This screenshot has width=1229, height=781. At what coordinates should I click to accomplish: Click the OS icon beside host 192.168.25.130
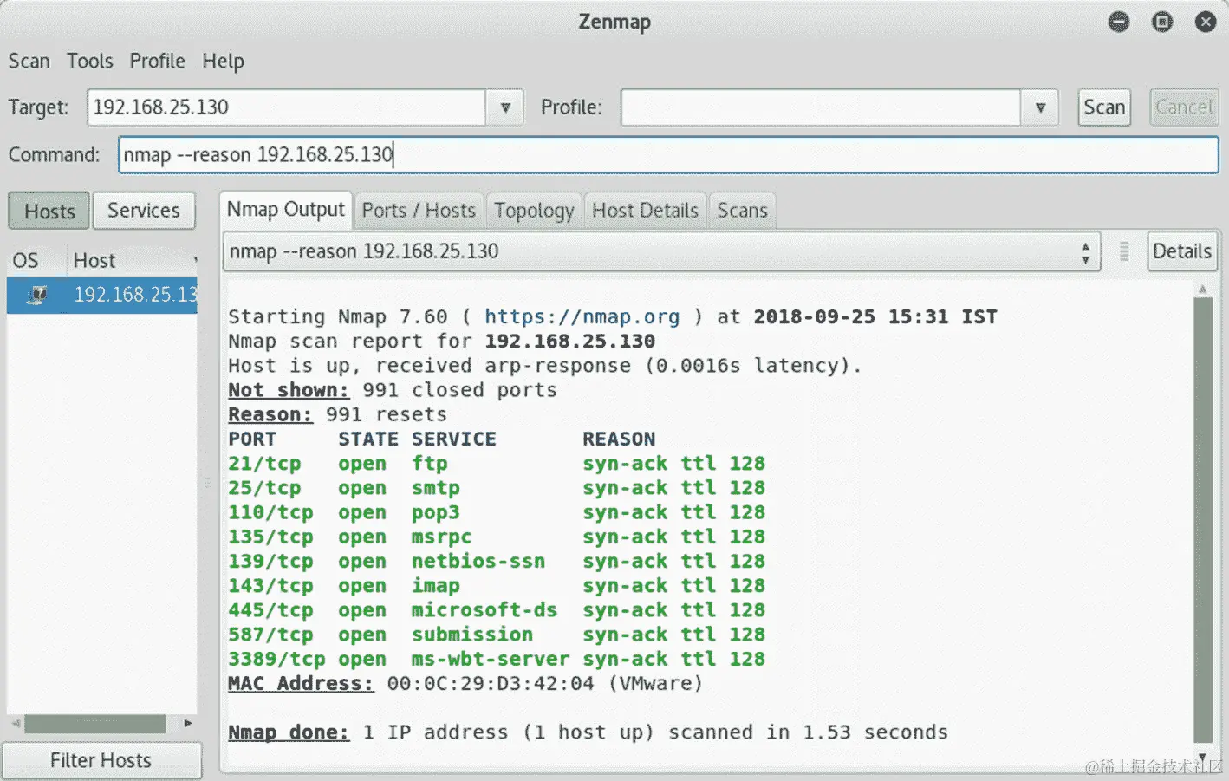tap(36, 295)
